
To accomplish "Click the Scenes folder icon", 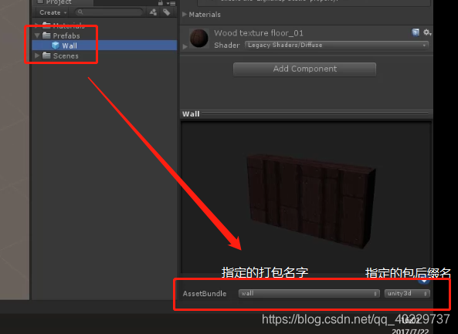I will pyautogui.click(x=46, y=56).
